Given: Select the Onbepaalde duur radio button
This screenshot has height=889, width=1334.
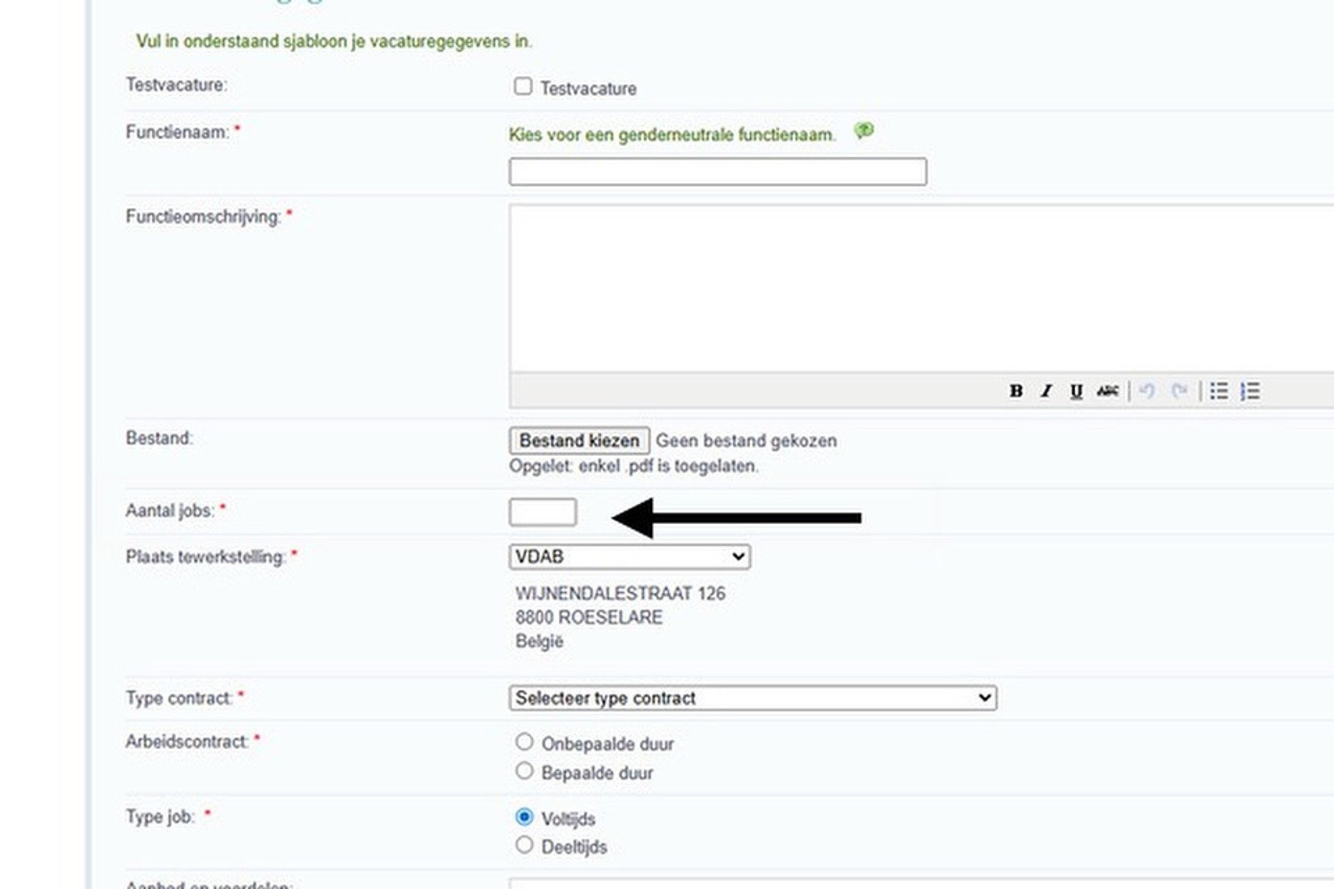Looking at the screenshot, I should (524, 742).
